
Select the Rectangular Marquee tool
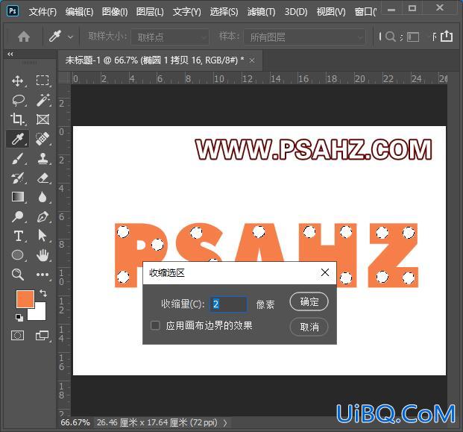click(42, 81)
